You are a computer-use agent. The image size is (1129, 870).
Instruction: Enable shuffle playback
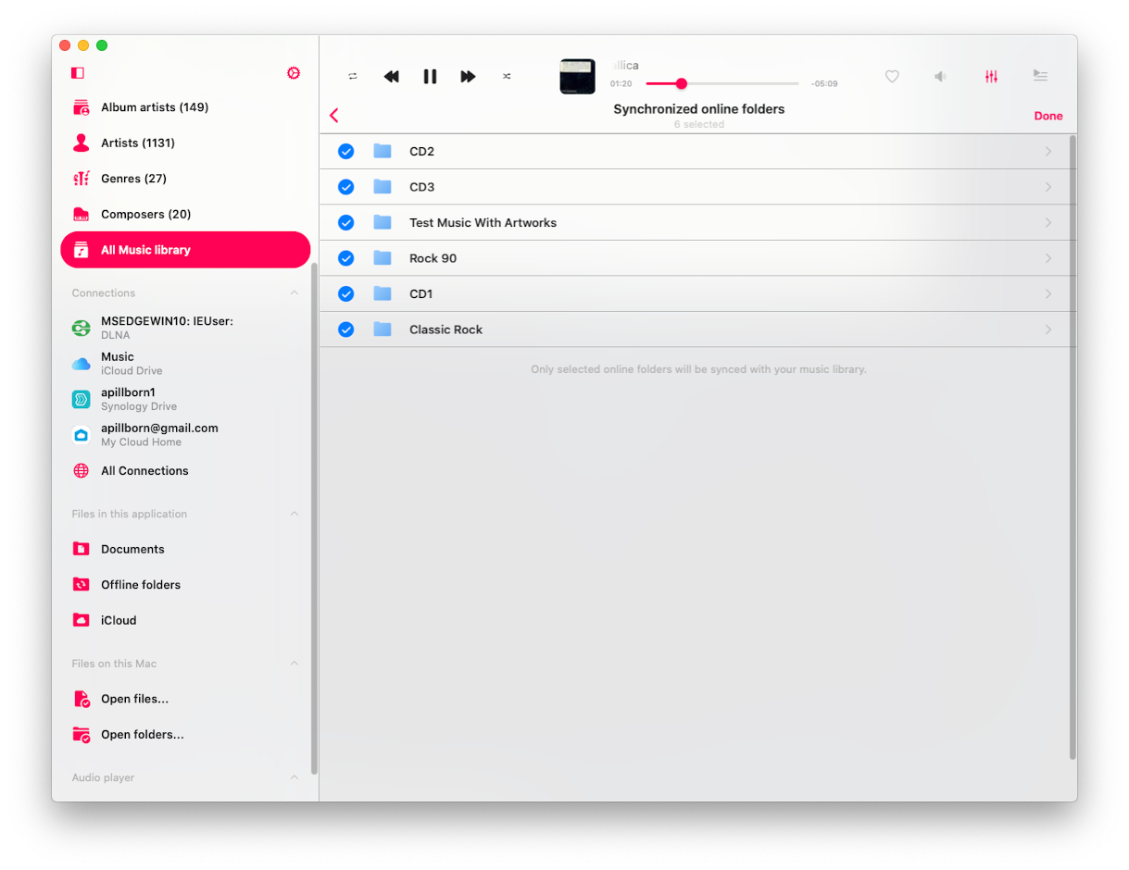click(x=507, y=77)
